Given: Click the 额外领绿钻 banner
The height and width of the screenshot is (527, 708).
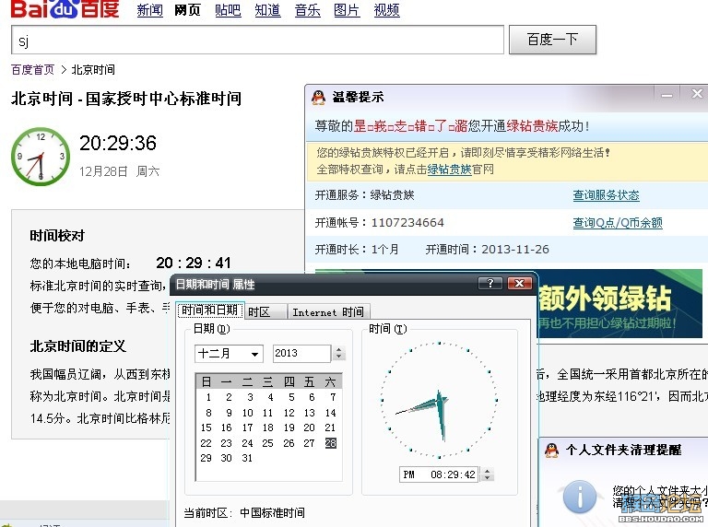Looking at the screenshot, I should pos(619,303).
